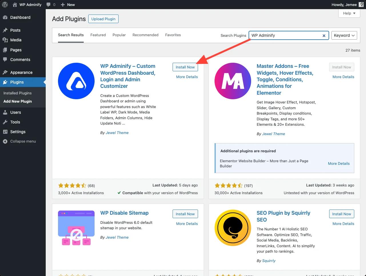Open the Master Addons plugin title link

tap(285, 79)
